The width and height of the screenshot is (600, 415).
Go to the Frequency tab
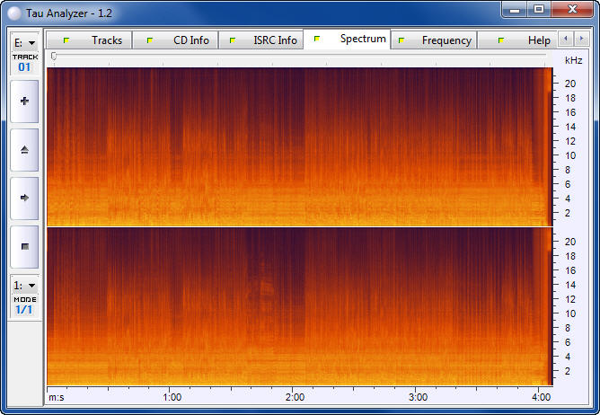(435, 40)
